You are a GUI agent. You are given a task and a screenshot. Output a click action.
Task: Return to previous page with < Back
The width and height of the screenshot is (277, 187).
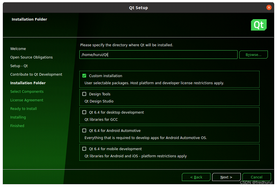pyautogui.click(x=196, y=177)
